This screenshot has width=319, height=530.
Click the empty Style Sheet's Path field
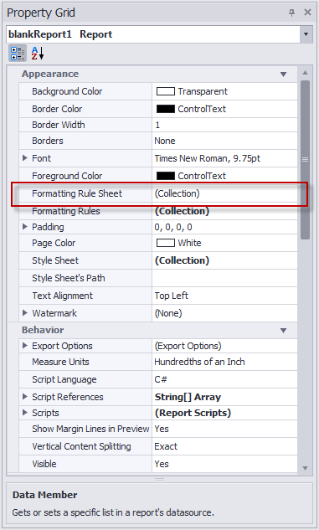coord(224,278)
